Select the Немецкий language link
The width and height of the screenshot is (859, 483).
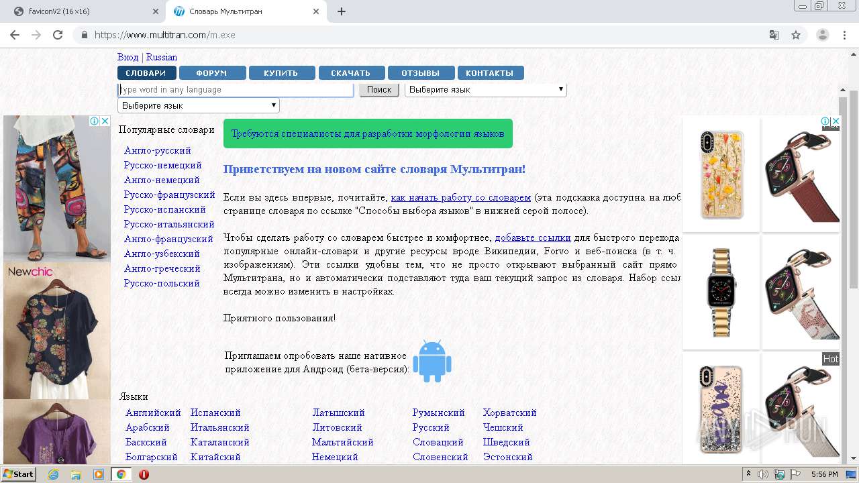(335, 457)
